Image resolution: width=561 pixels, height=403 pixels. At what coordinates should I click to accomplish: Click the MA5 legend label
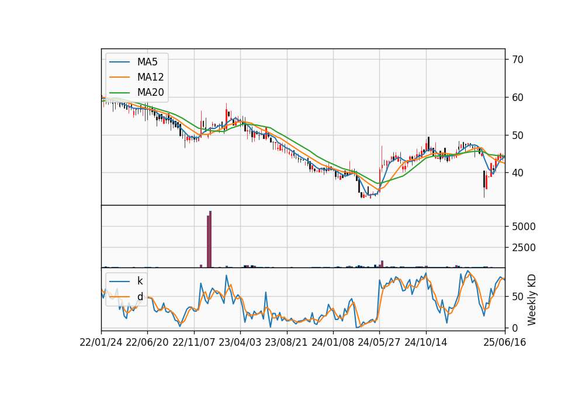click(x=147, y=62)
